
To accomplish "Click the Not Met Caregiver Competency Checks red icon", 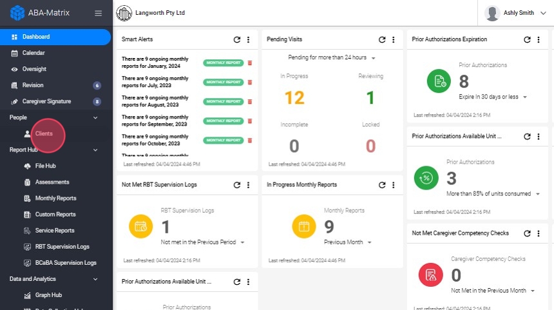I will [431, 275].
